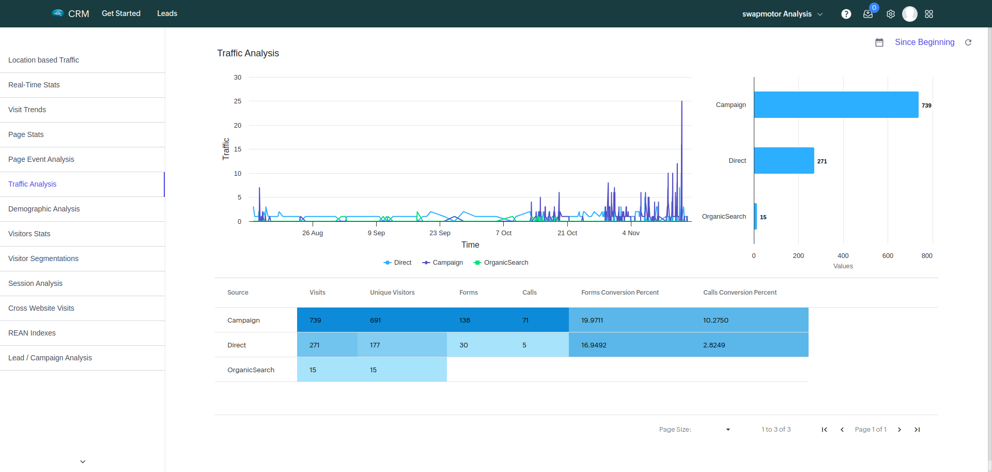Screen dimensions: 992x472
Task: Sort by Calls Conversion Percent header
Action: coord(740,293)
